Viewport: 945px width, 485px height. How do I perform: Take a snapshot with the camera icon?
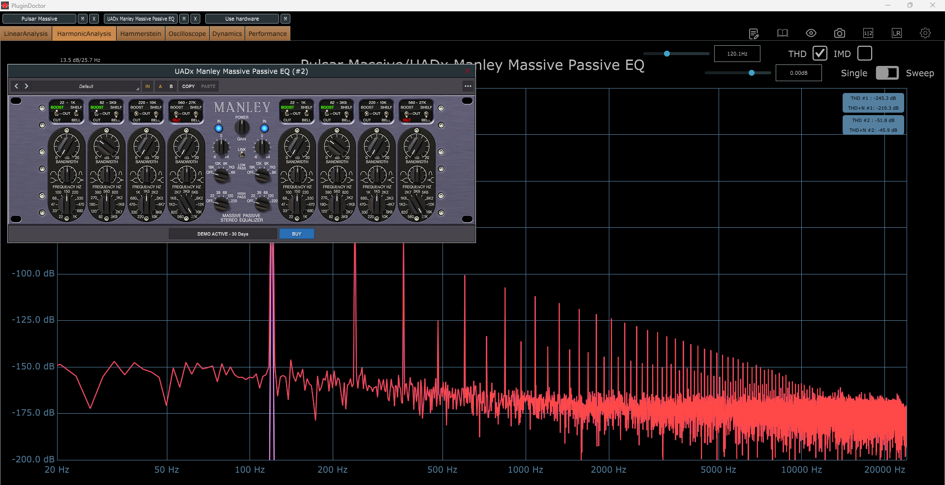840,33
